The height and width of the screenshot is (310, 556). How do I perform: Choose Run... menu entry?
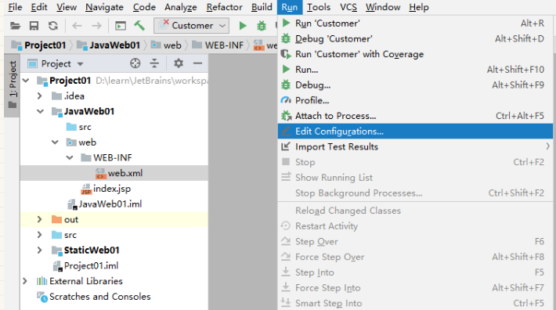(x=415, y=70)
